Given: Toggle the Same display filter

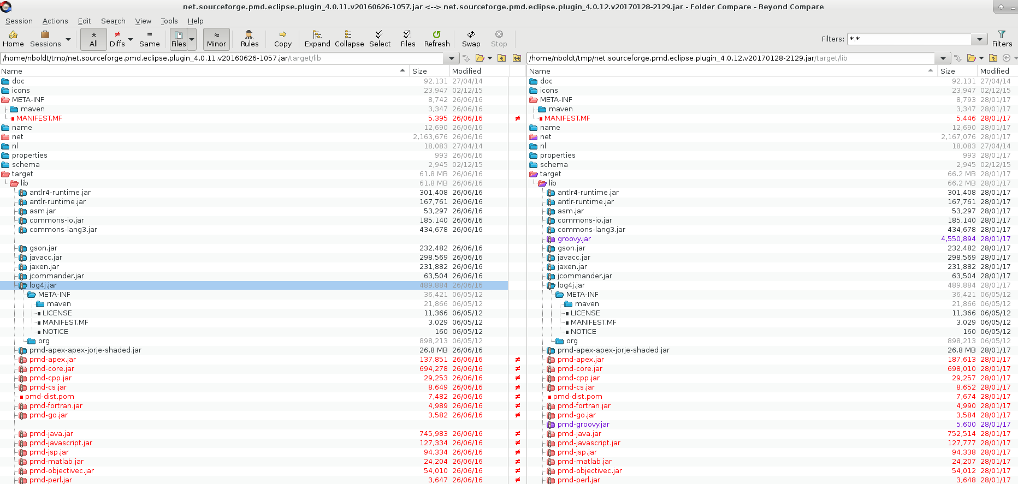Looking at the screenshot, I should pos(149,39).
